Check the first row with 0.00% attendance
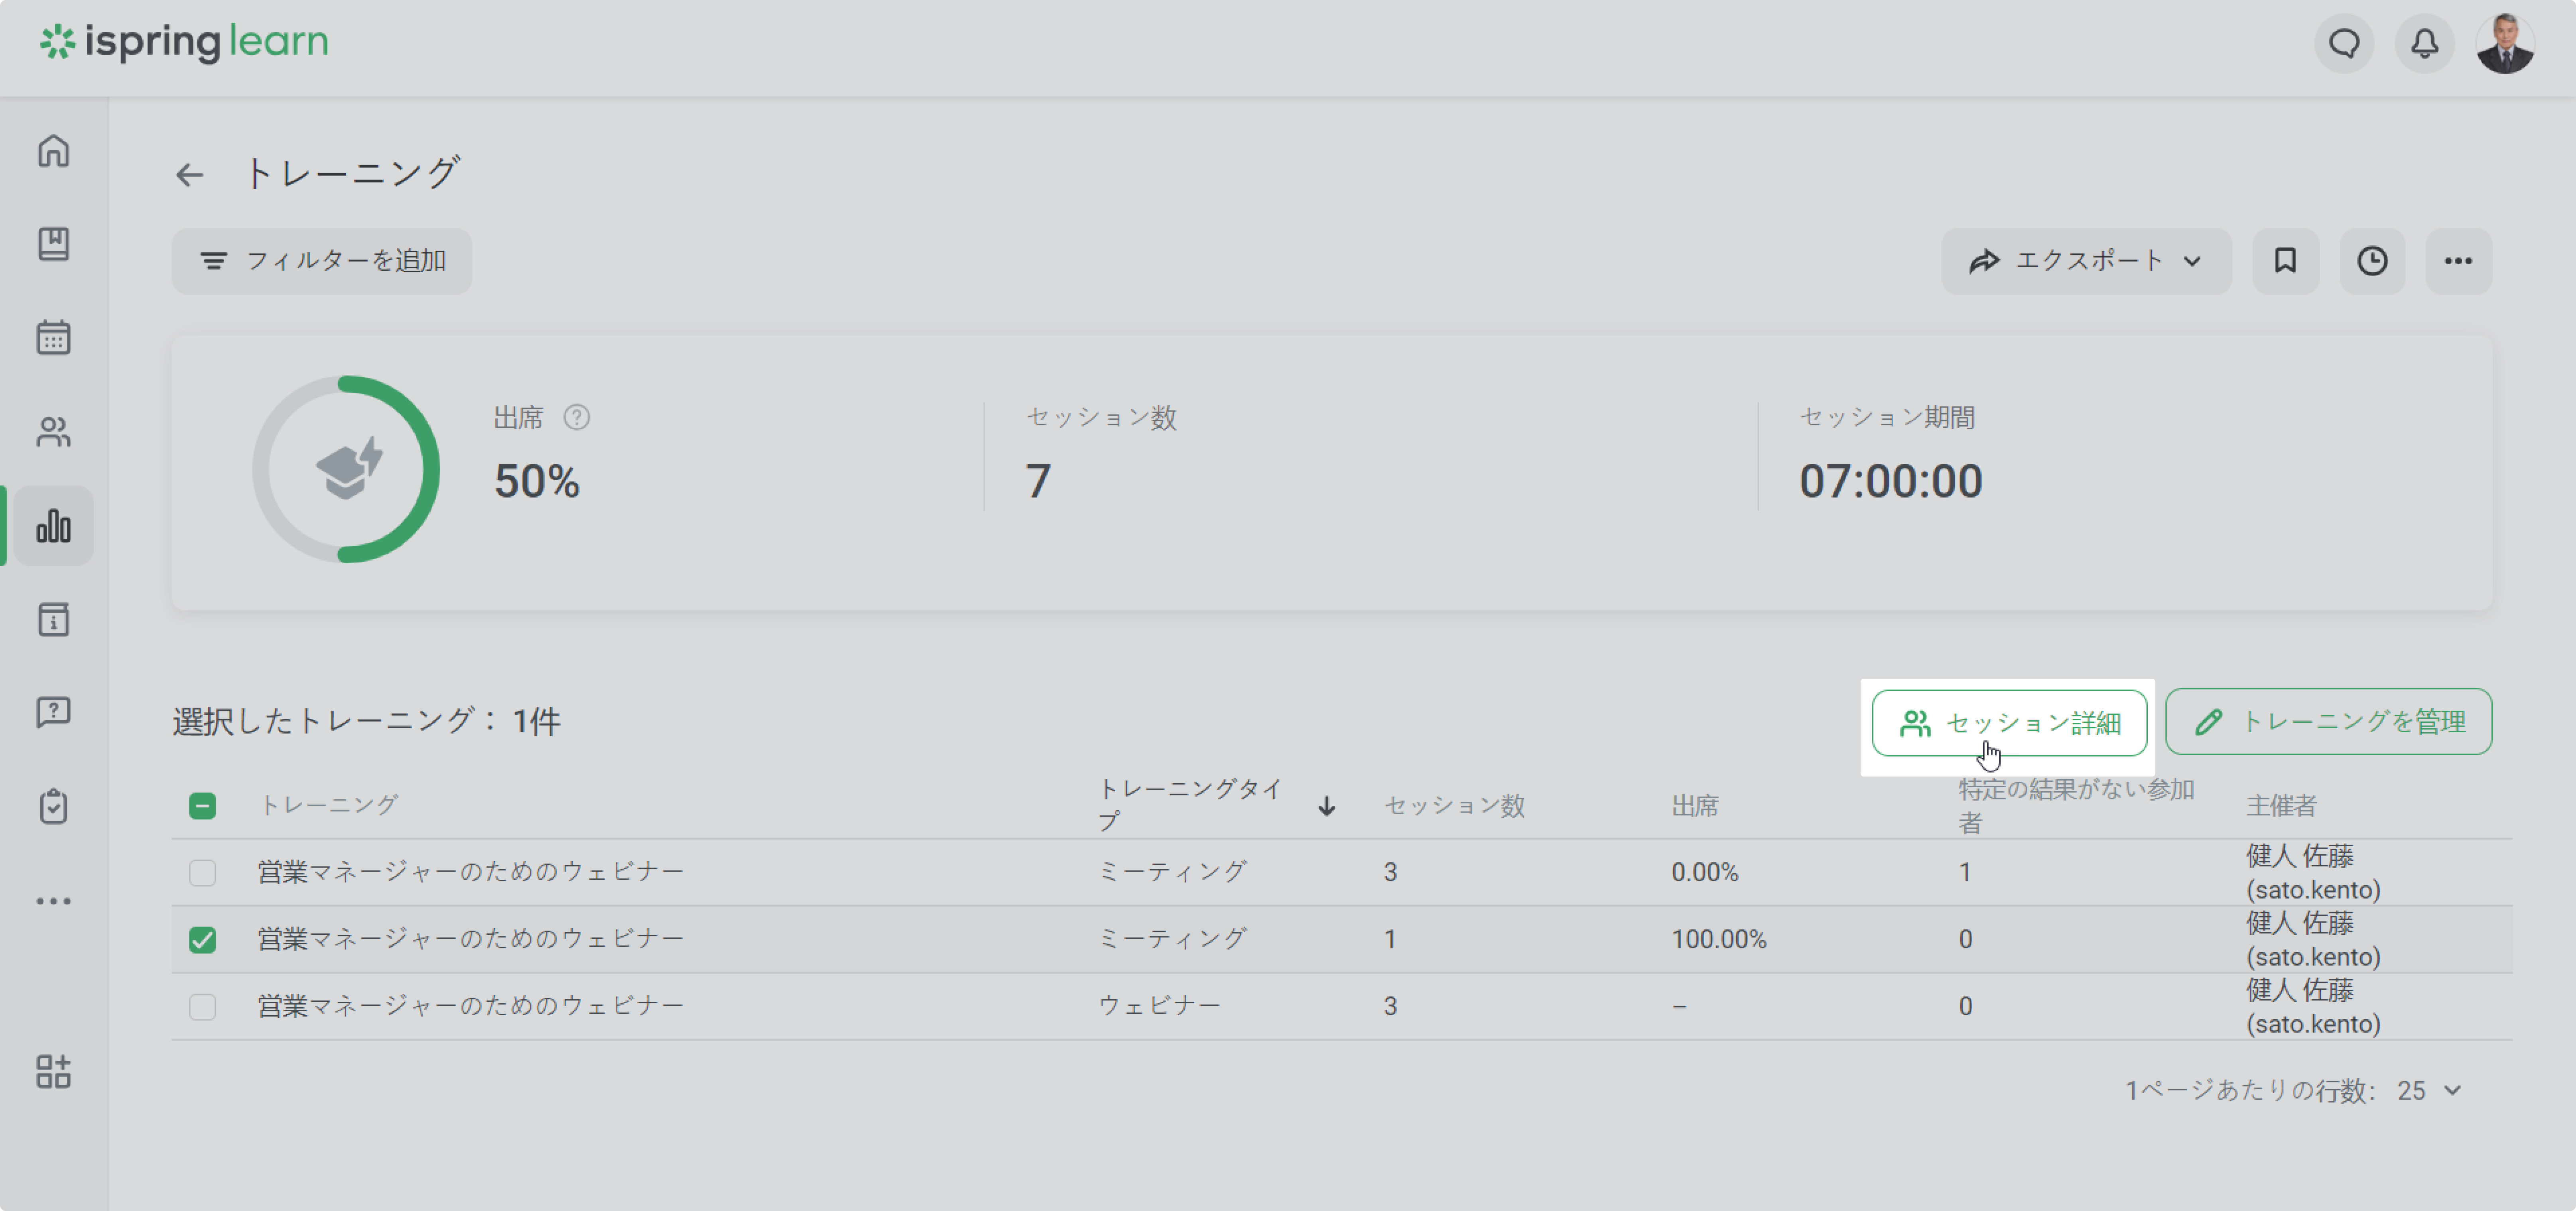This screenshot has height=1211, width=2576. click(x=202, y=873)
